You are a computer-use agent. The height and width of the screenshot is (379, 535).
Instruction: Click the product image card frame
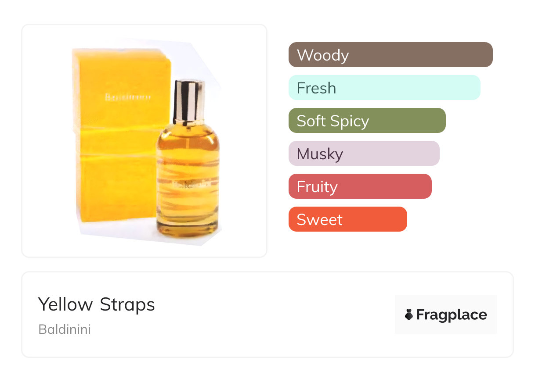(145, 141)
